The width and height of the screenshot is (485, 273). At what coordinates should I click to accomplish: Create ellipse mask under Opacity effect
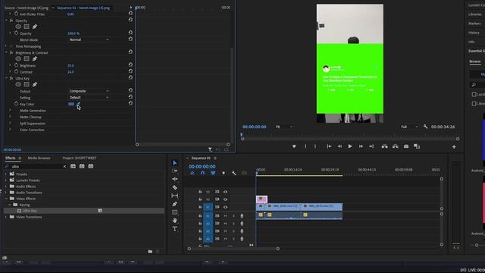[x=18, y=27]
